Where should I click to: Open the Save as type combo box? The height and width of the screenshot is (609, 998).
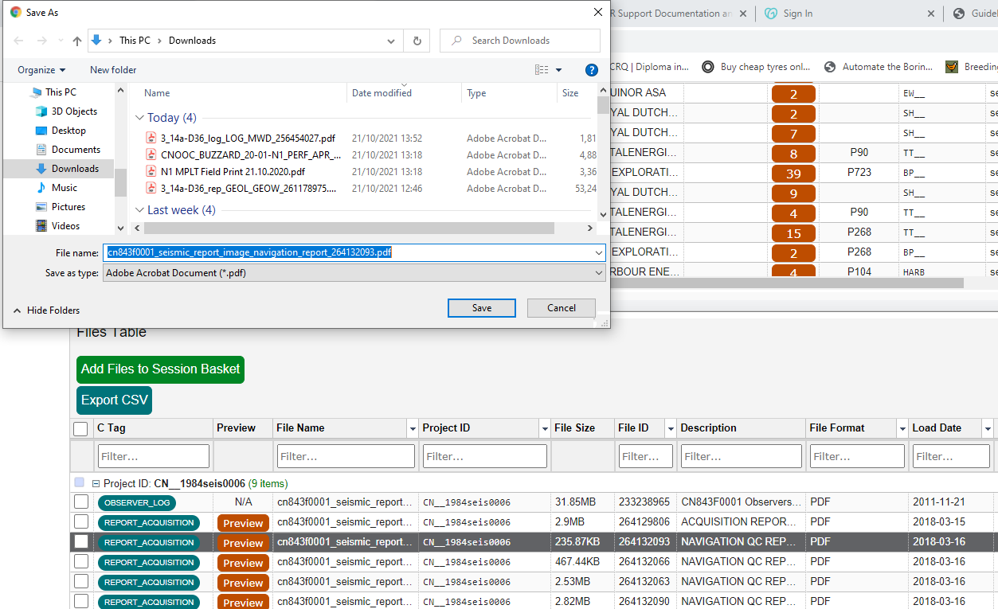point(354,273)
